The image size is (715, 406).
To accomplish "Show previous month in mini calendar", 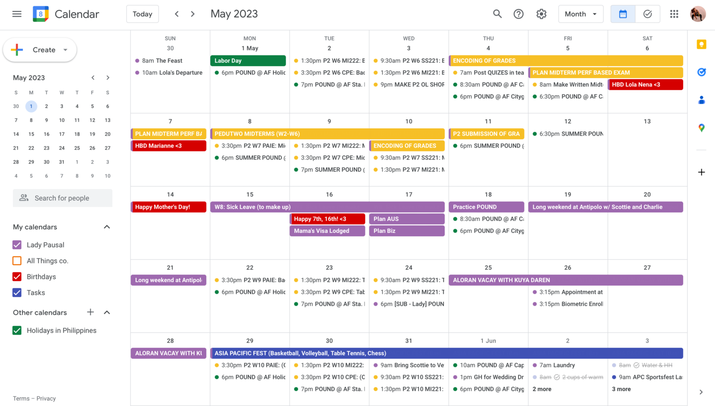I will point(93,78).
